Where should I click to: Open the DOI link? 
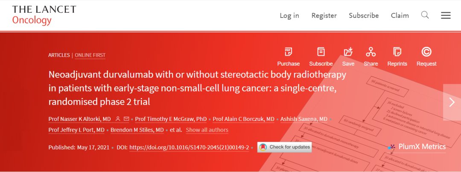click(x=189, y=147)
